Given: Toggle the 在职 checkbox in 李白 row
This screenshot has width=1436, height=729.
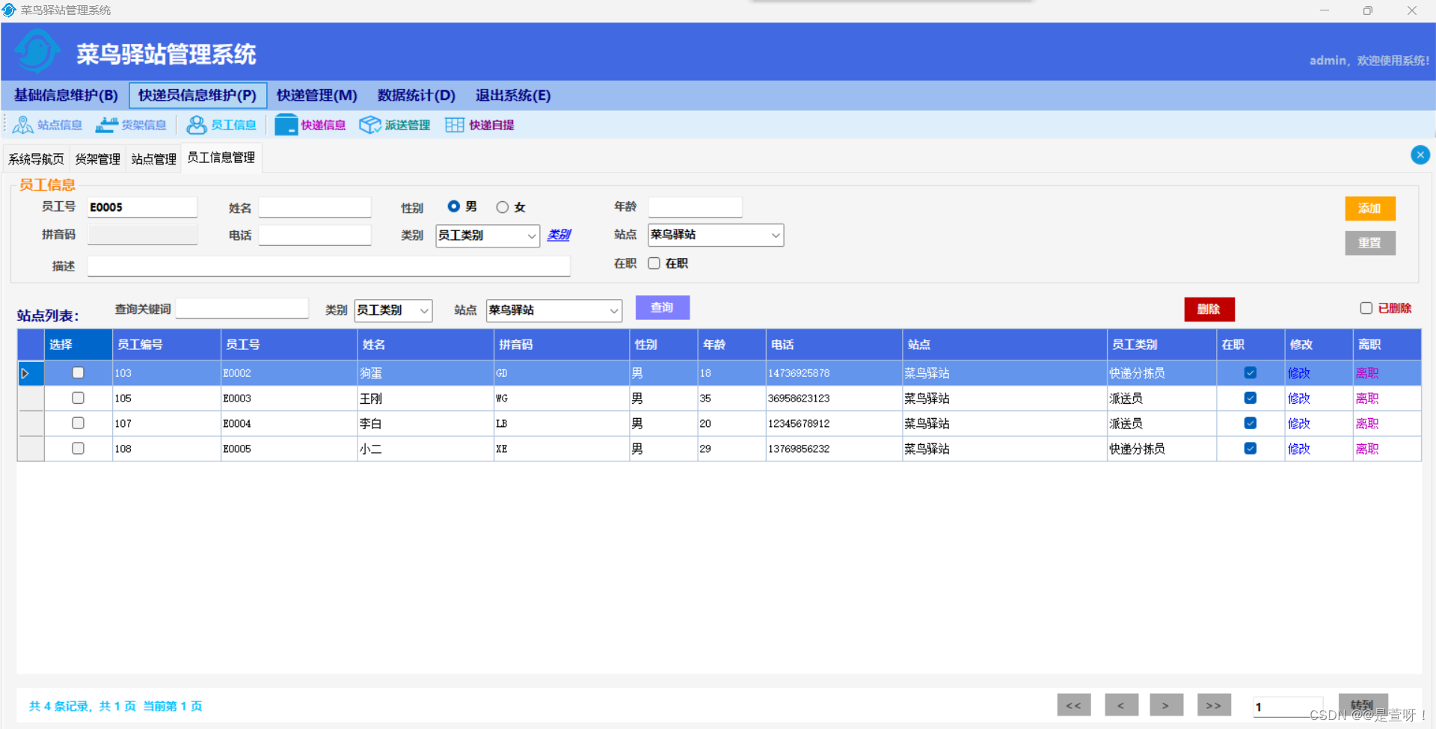Looking at the screenshot, I should (1250, 423).
